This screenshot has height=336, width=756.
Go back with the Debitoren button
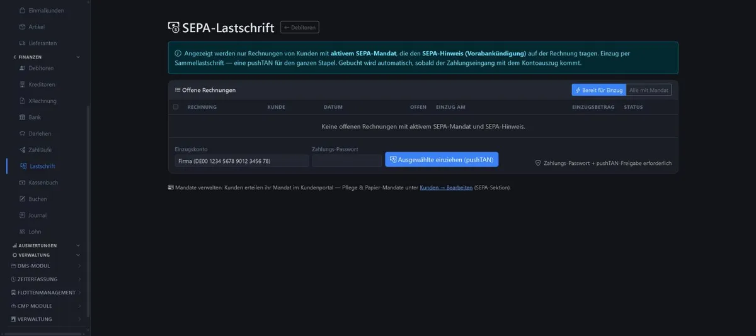coord(300,27)
